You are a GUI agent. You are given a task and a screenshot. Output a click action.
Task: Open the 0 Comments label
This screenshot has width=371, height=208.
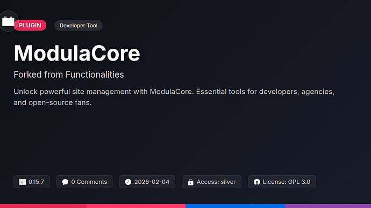(89, 182)
